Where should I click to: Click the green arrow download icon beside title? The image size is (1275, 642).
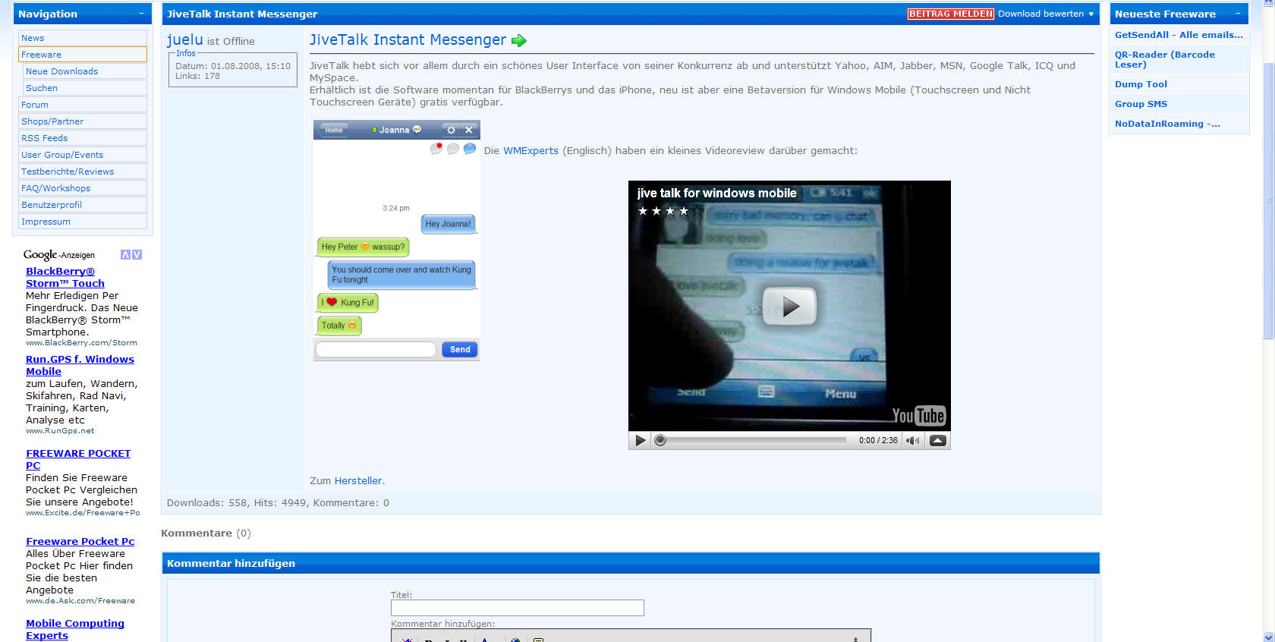point(519,40)
